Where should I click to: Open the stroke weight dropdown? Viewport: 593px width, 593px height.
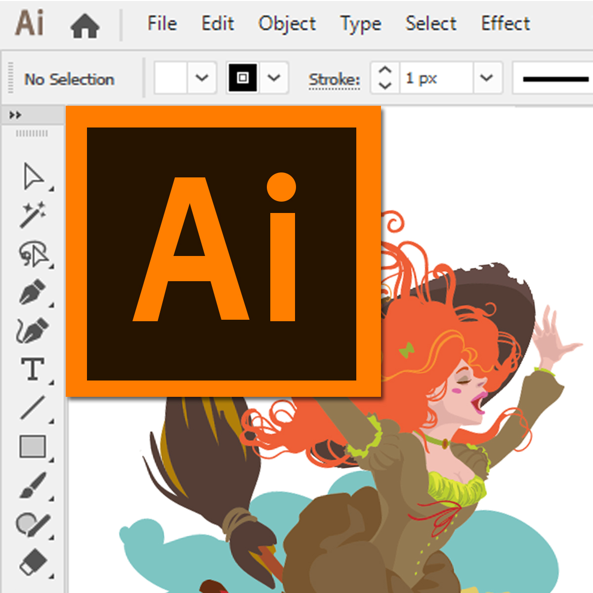[487, 78]
